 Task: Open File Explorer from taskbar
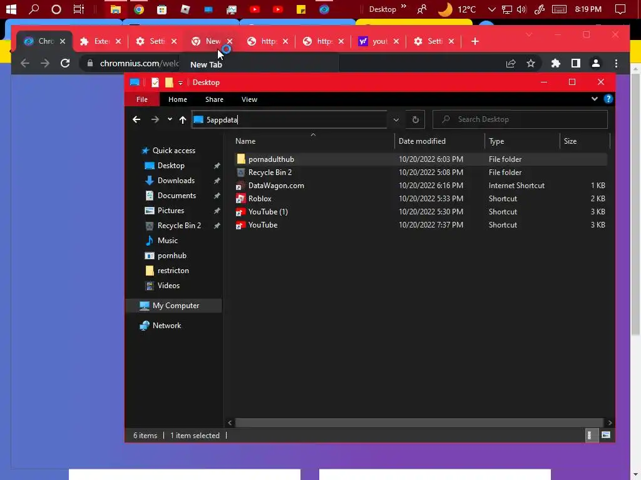(116, 9)
